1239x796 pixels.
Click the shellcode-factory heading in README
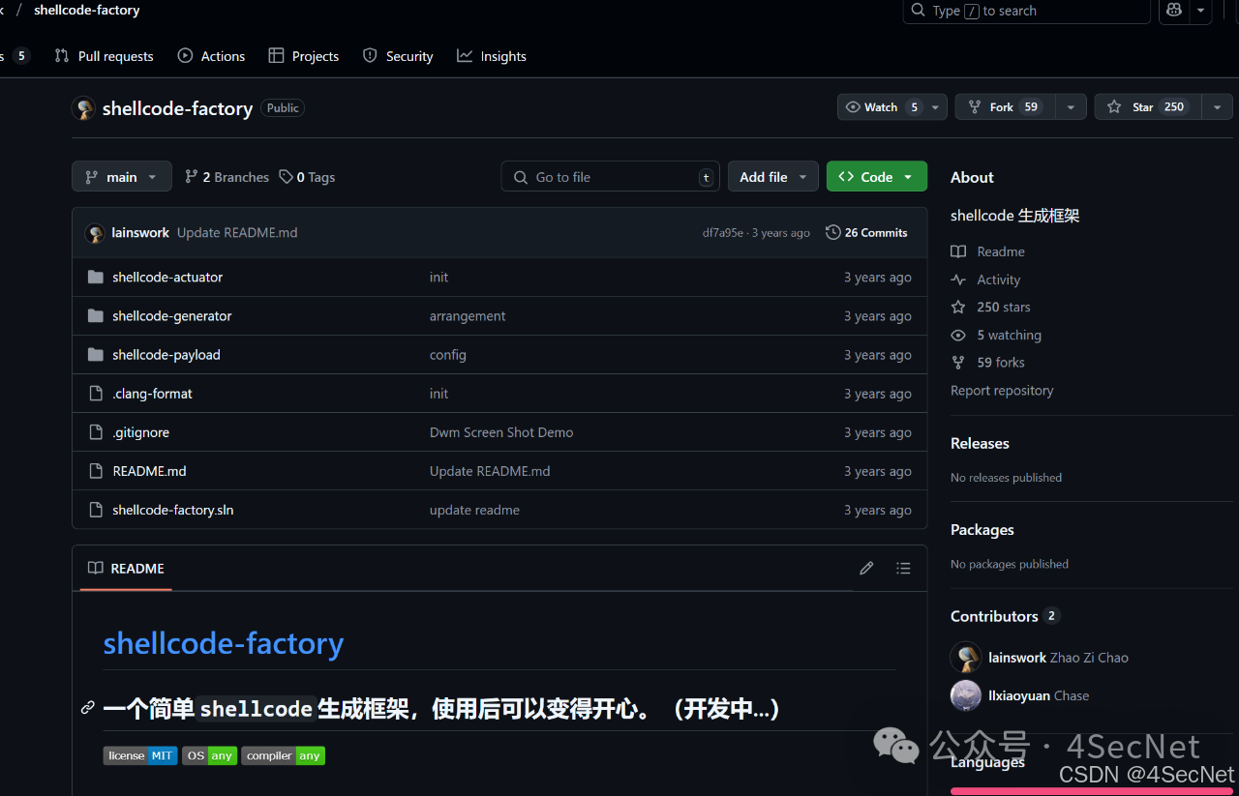[224, 643]
